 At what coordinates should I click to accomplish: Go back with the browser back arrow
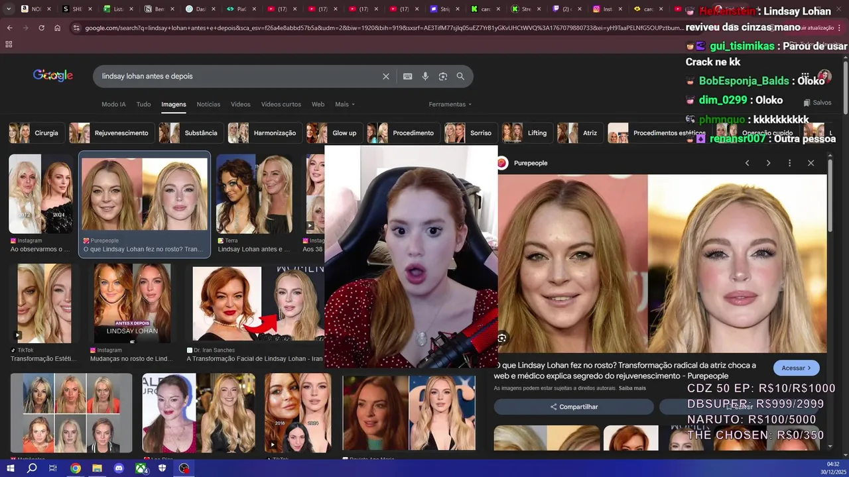9,28
